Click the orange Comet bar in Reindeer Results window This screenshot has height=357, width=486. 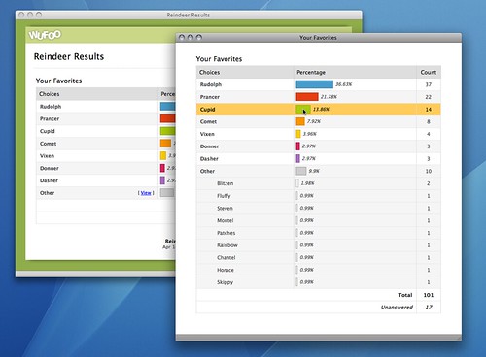coord(165,144)
